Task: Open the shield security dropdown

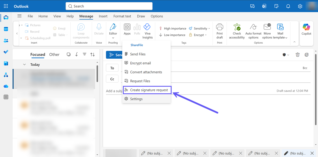Action: 286,55
